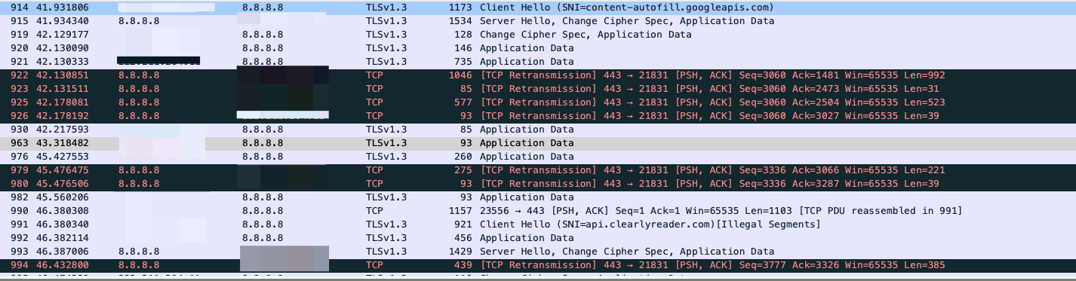Click TLSv1.3 protocol cell of packet 976
Screen dimensions: 1076x281
tap(386, 157)
